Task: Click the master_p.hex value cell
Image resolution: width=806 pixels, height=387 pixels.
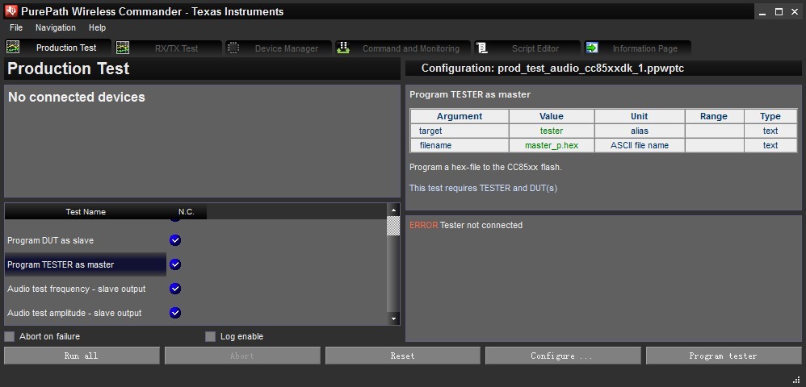Action: pyautogui.click(x=552, y=145)
